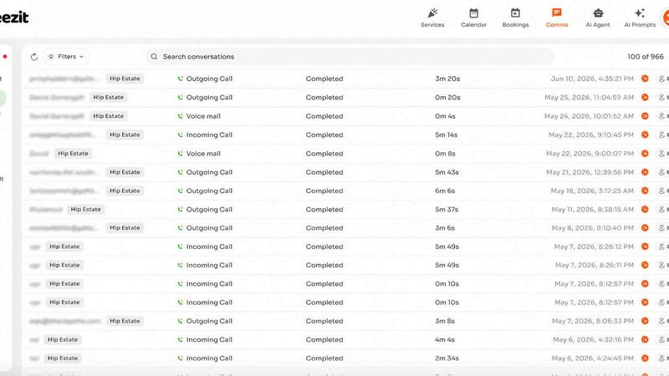Click orange icon on May 18, 2026 row
This screenshot has width=669, height=376.
click(645, 191)
